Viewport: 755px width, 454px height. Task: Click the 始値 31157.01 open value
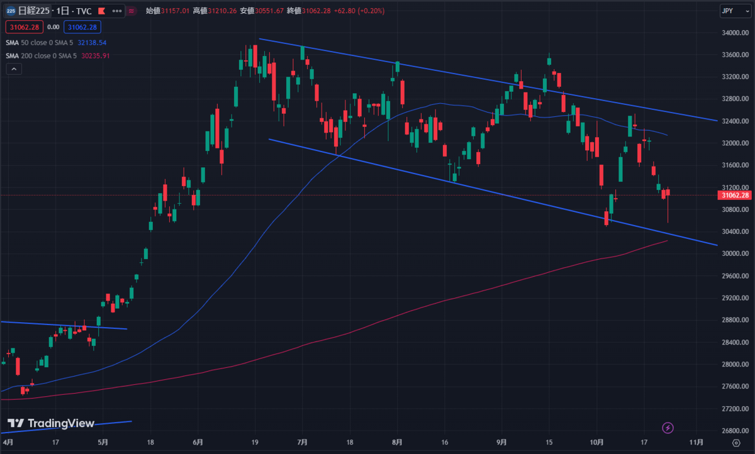click(169, 11)
